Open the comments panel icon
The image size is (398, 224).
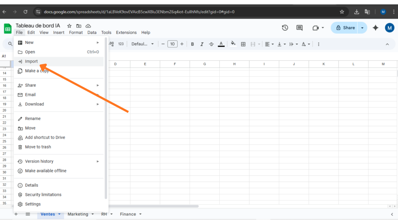click(299, 28)
